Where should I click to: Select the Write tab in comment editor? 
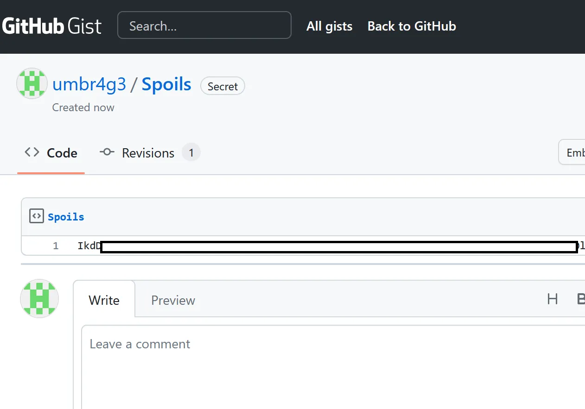pyautogui.click(x=104, y=300)
